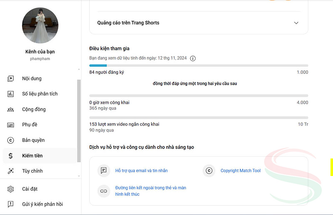This screenshot has height=215, width=333.
Task: Click the Gửi ý kiến phản hồi feedback icon
Action: tap(10, 204)
